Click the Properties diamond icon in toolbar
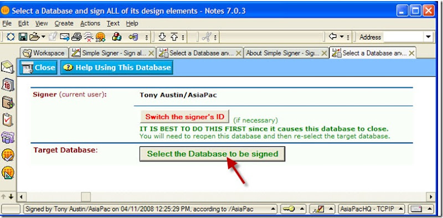 pos(11,37)
